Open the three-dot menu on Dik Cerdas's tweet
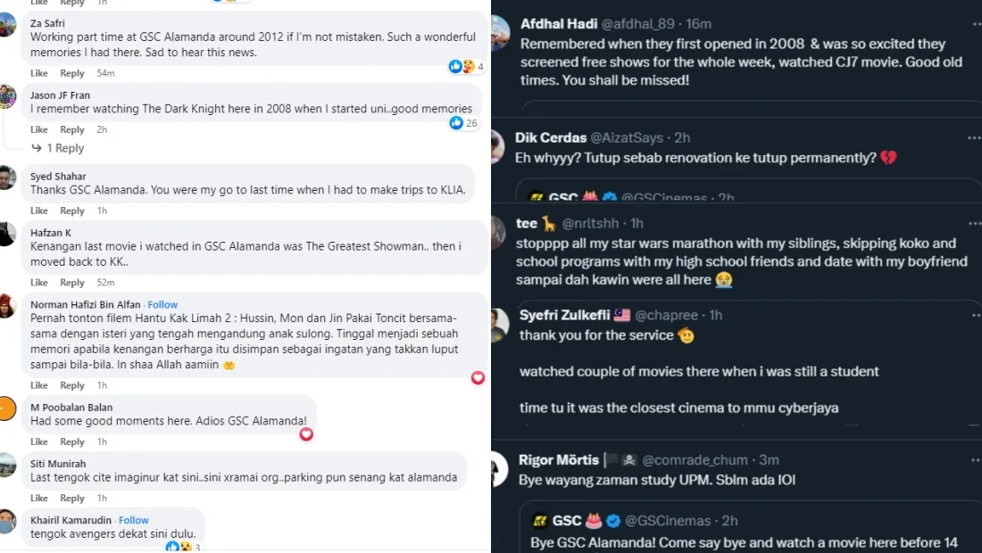 pyautogui.click(x=974, y=138)
